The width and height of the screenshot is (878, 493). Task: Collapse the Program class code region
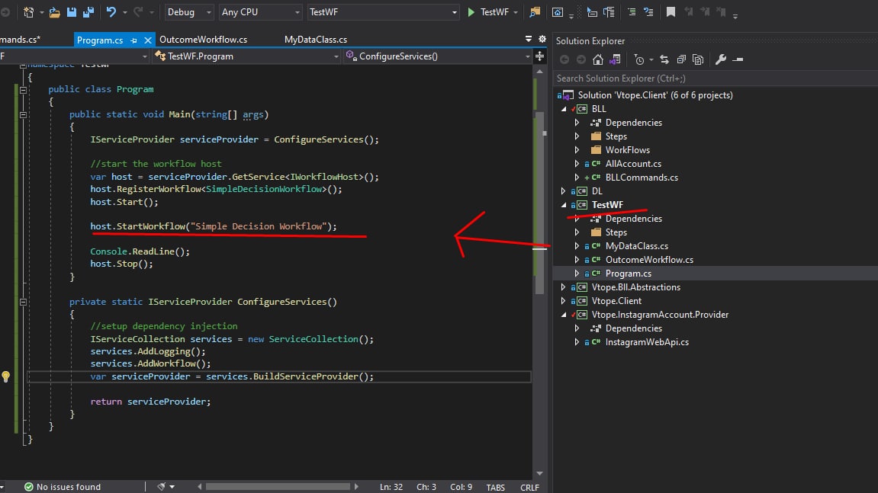pos(23,90)
